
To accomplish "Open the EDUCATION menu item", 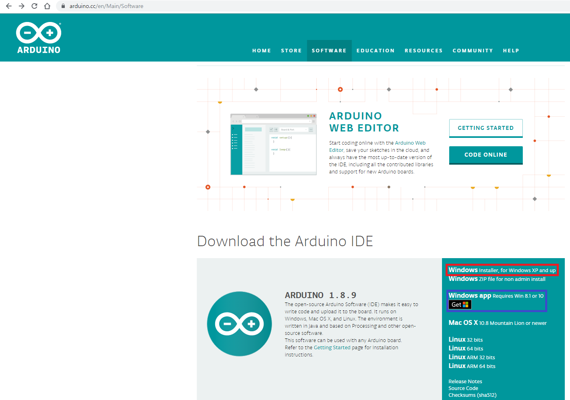I will coord(376,51).
